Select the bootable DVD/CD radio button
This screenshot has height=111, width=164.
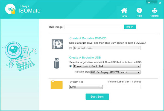pos(71,48)
